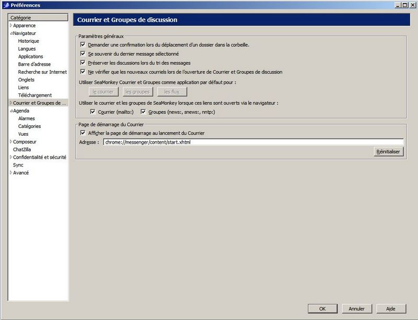
Task: Uncheck 'Se souvenir du dernier message sélectionné'
Action: (x=83, y=54)
